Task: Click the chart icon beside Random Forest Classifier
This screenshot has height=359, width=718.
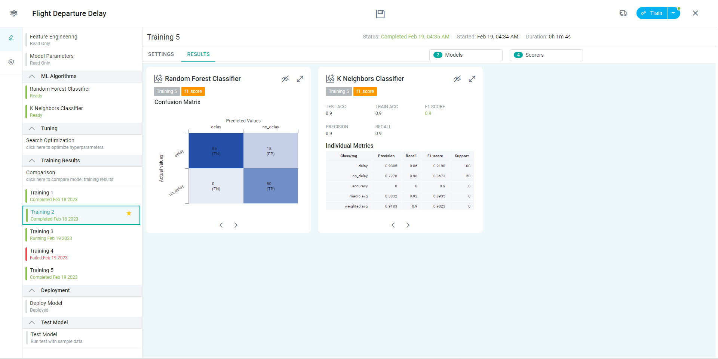Action: click(x=158, y=79)
